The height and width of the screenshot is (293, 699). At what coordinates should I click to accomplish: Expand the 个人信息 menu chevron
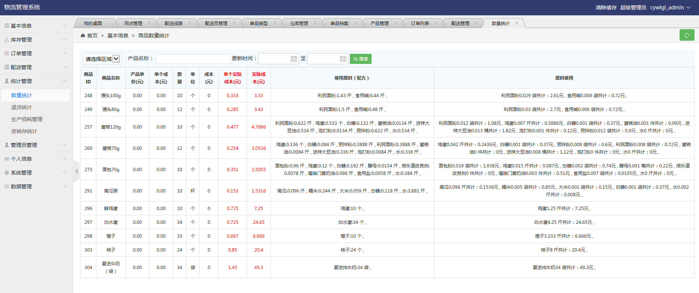click(x=65, y=159)
